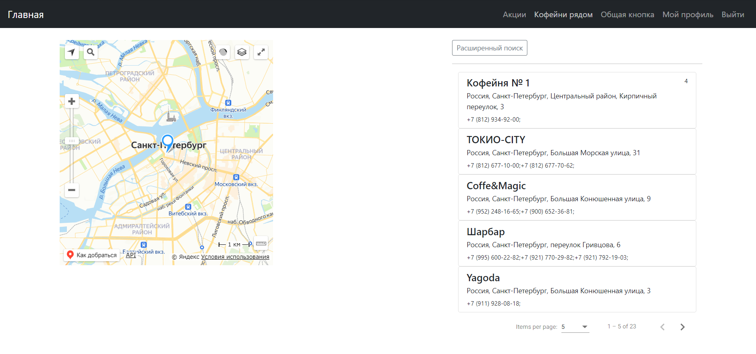Image resolution: width=756 pixels, height=354 pixels.
Task: Open Items per page dropdown
Action: point(575,327)
